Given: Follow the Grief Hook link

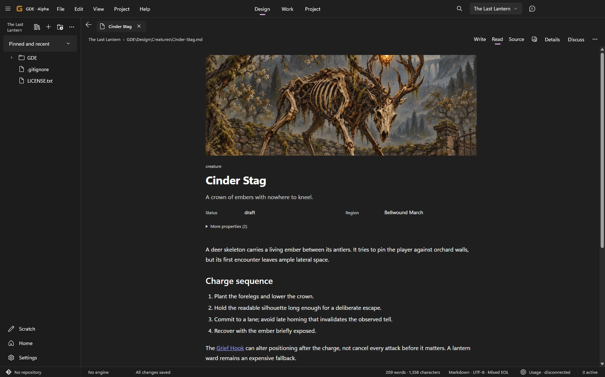Looking at the screenshot, I should coord(230,348).
